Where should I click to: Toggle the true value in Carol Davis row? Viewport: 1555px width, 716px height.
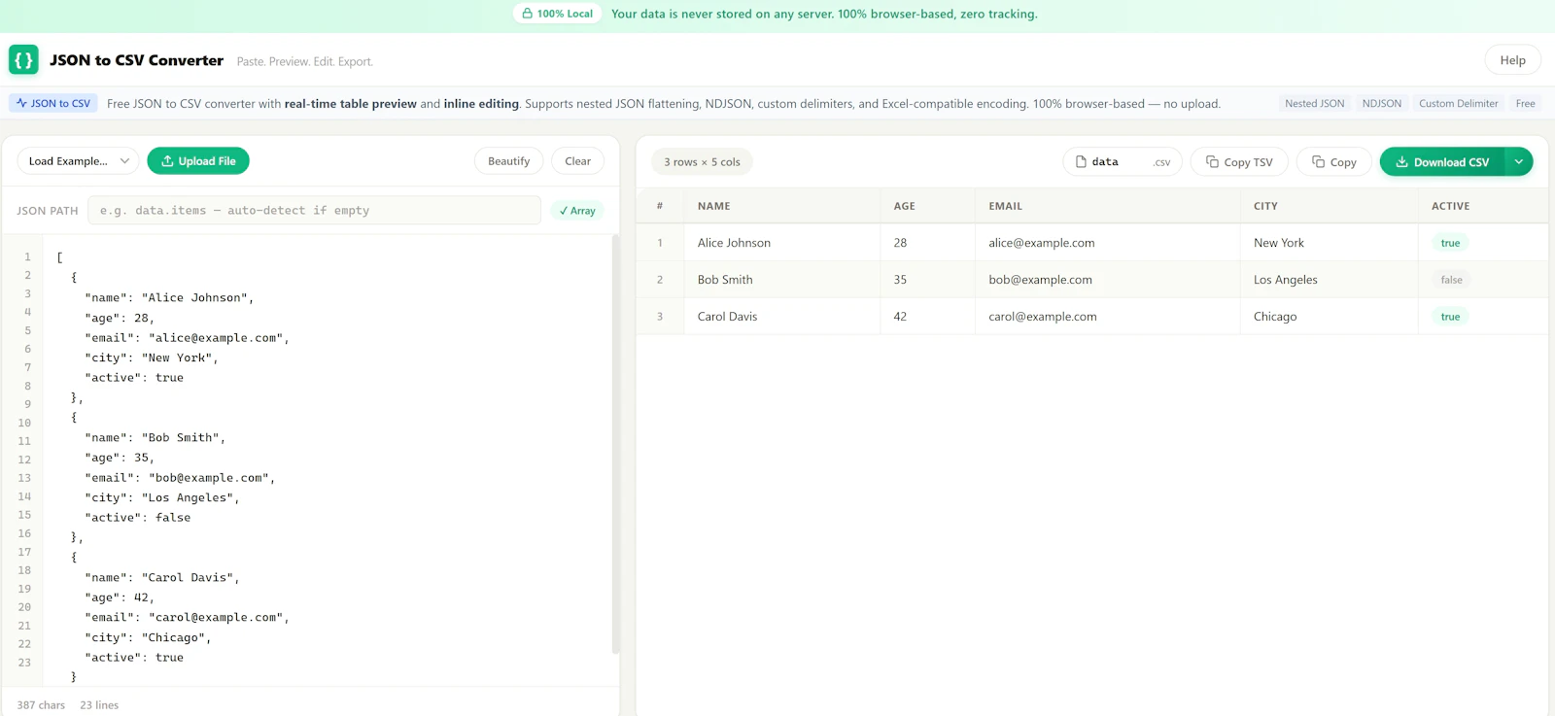[x=1450, y=317]
